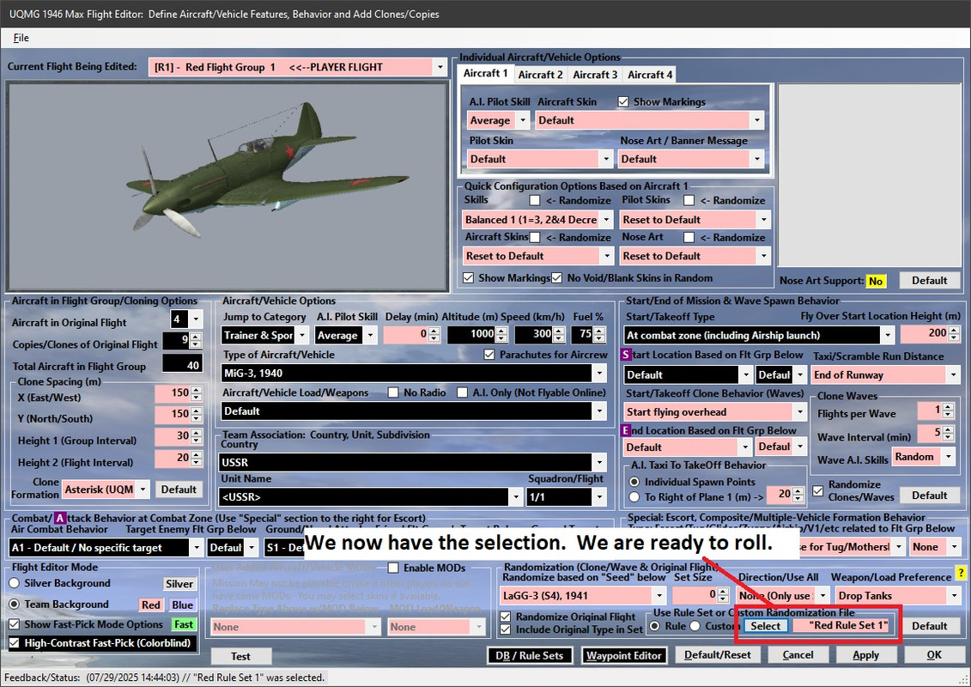Open the Waypoint Editor
The image size is (971, 687).
(x=623, y=655)
